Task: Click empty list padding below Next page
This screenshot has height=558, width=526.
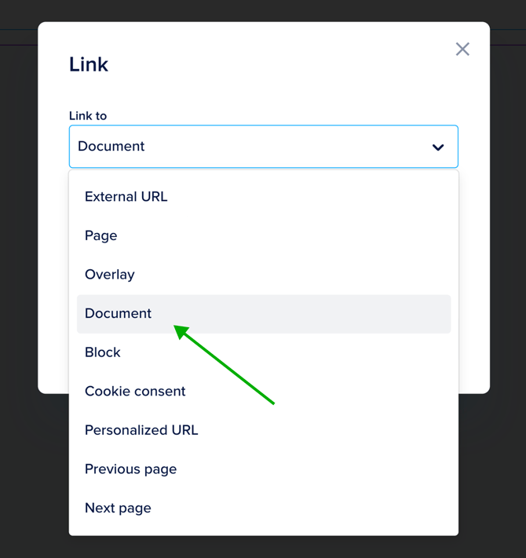Action: 263,531
